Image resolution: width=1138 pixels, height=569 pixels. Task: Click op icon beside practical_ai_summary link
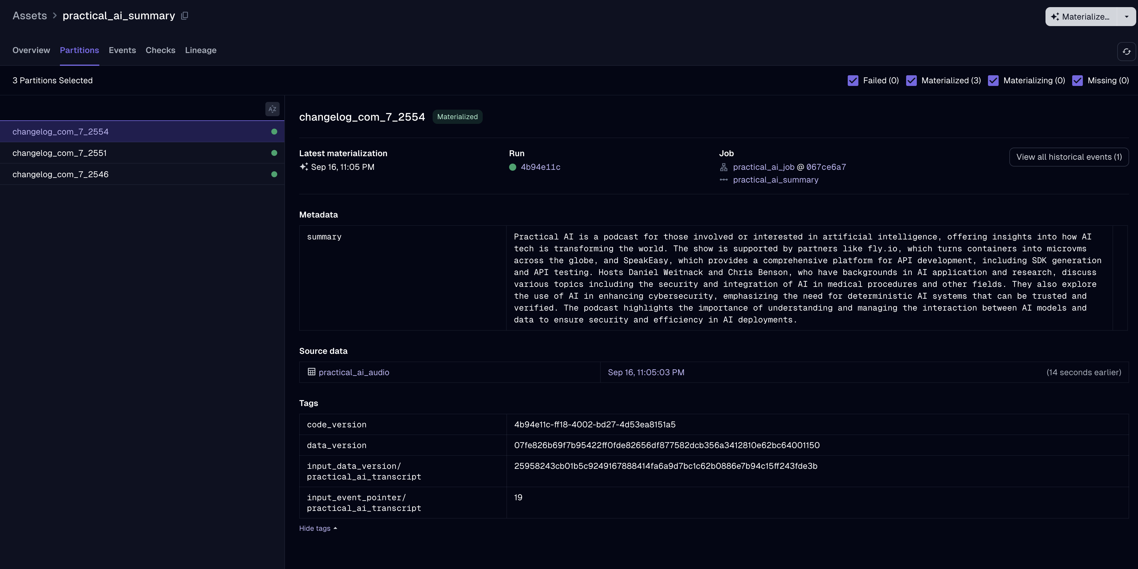coord(723,180)
